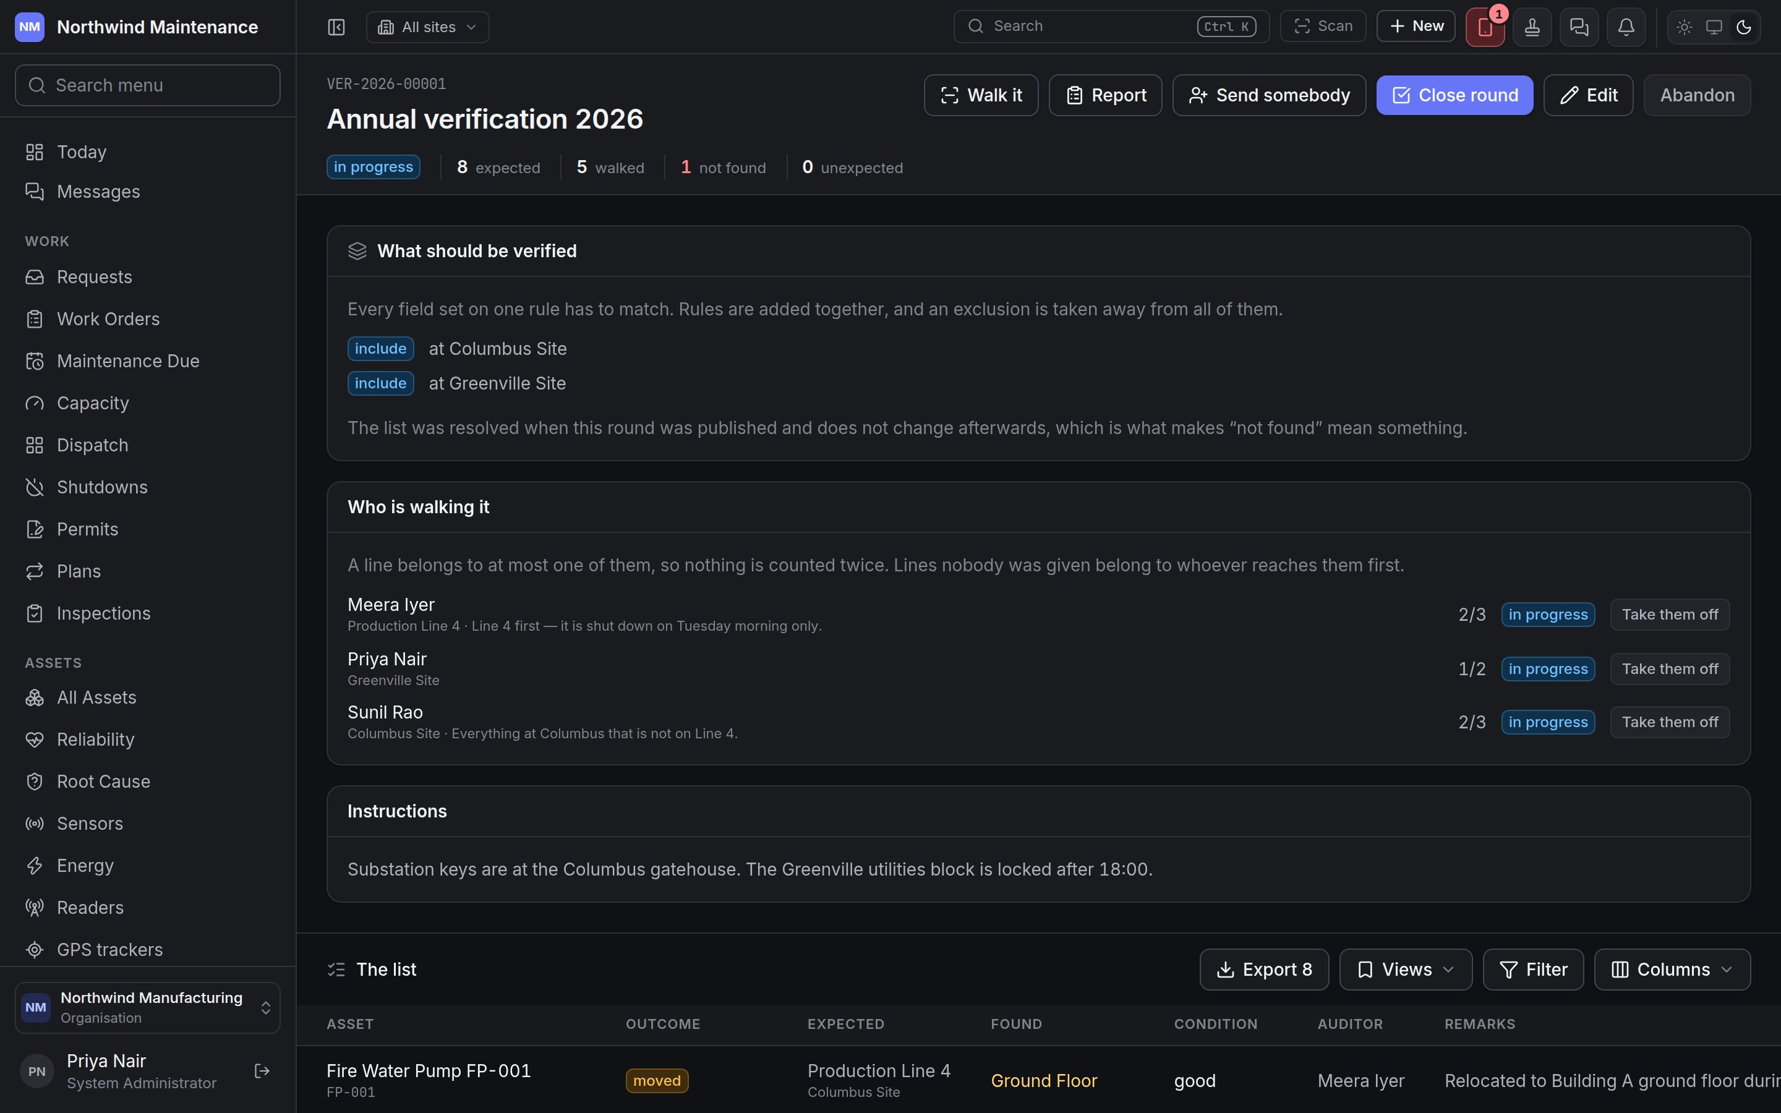Screen dimensions: 1781x1113
Task: Open Work Orders menu item
Action: pyautogui.click(x=148, y=318)
